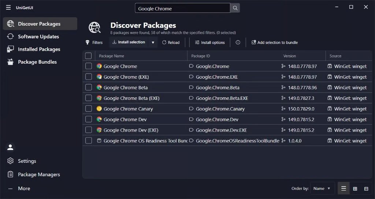Check the Google Chrome Dev (EXE) checkbox
The width and height of the screenshot is (375, 199).
pos(89,130)
